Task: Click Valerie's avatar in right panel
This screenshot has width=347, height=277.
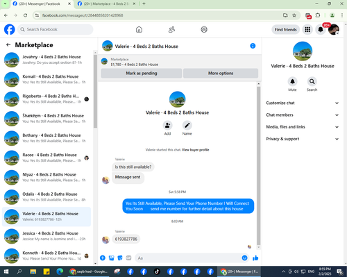Action: [303, 51]
